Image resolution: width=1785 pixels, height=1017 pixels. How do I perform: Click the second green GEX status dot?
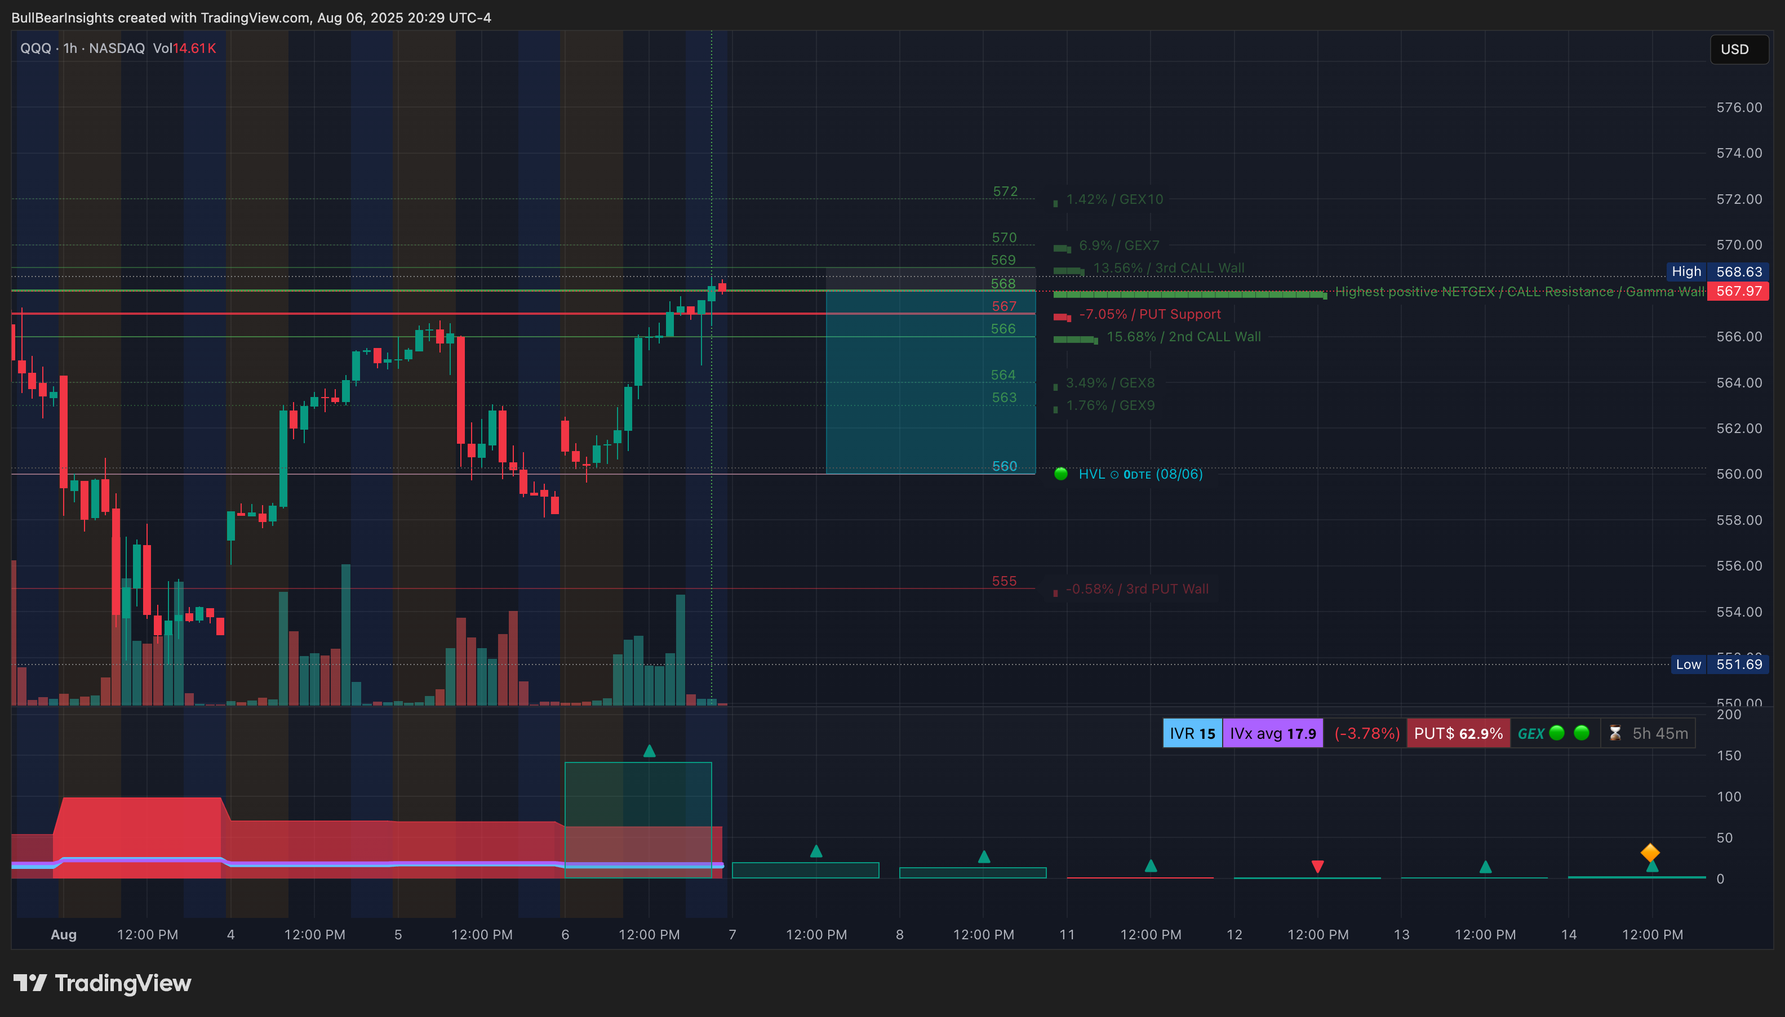click(1582, 733)
